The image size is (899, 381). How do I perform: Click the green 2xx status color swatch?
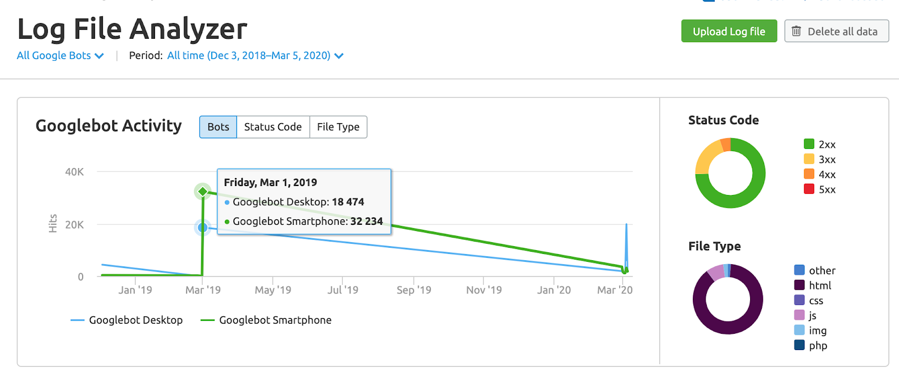tap(809, 144)
